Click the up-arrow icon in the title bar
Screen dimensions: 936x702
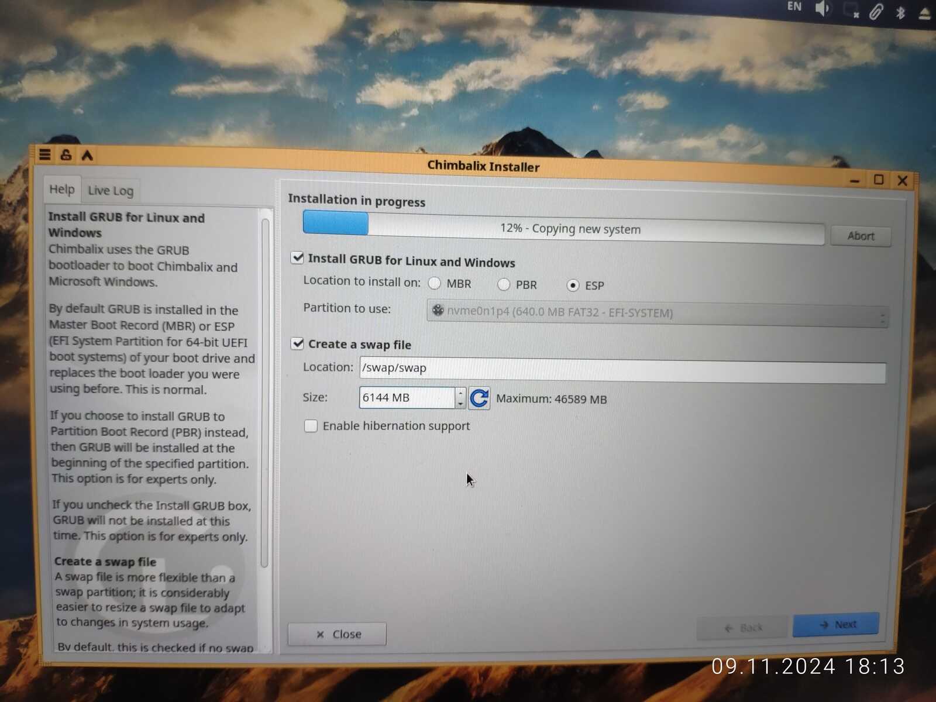pos(87,156)
